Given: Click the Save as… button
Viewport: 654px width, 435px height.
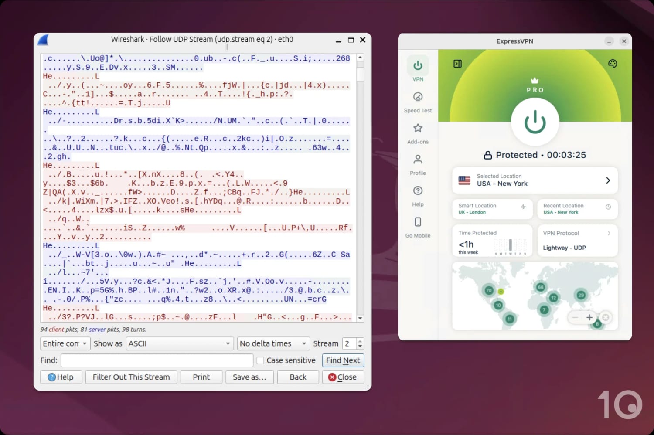Looking at the screenshot, I should (x=249, y=377).
